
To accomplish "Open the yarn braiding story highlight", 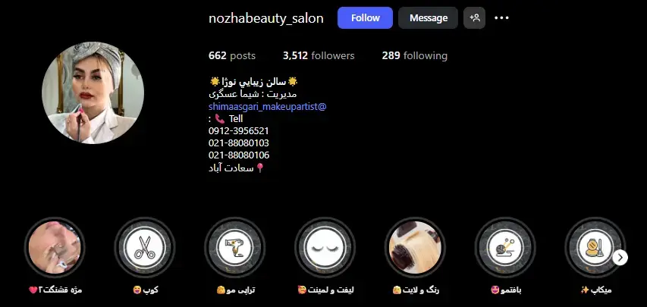I will point(505,248).
